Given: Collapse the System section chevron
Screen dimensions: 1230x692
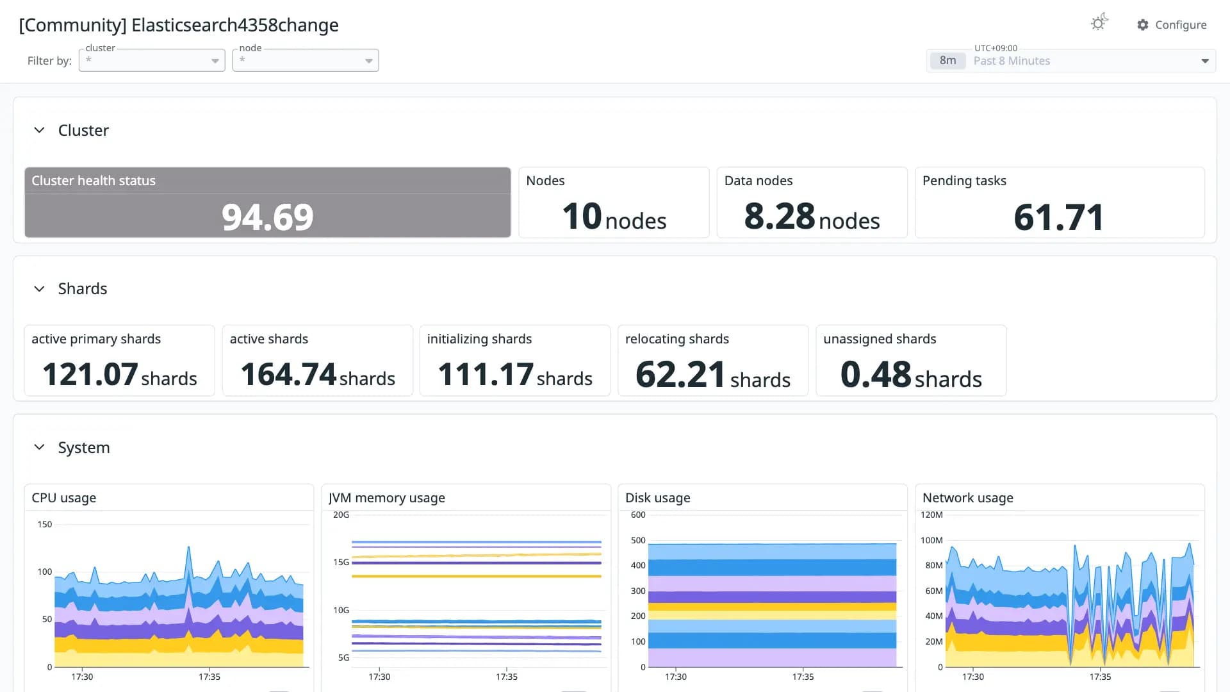Looking at the screenshot, I should point(39,447).
